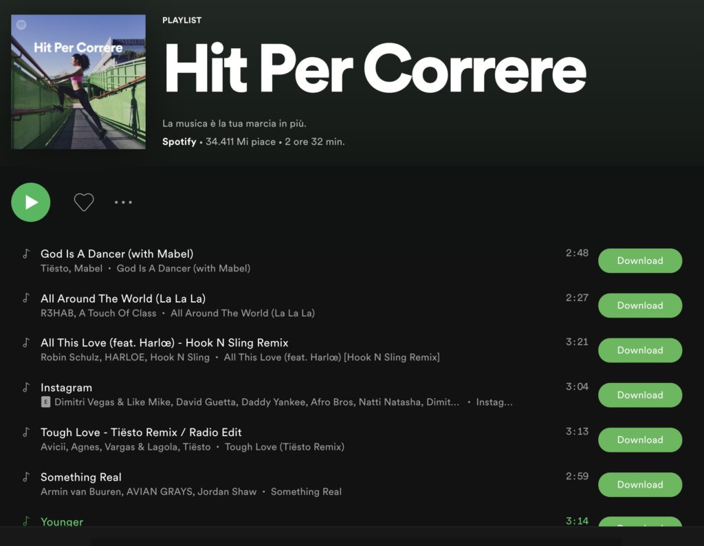Click the explicit E badge under Instagram
This screenshot has height=546, width=704.
[46, 402]
